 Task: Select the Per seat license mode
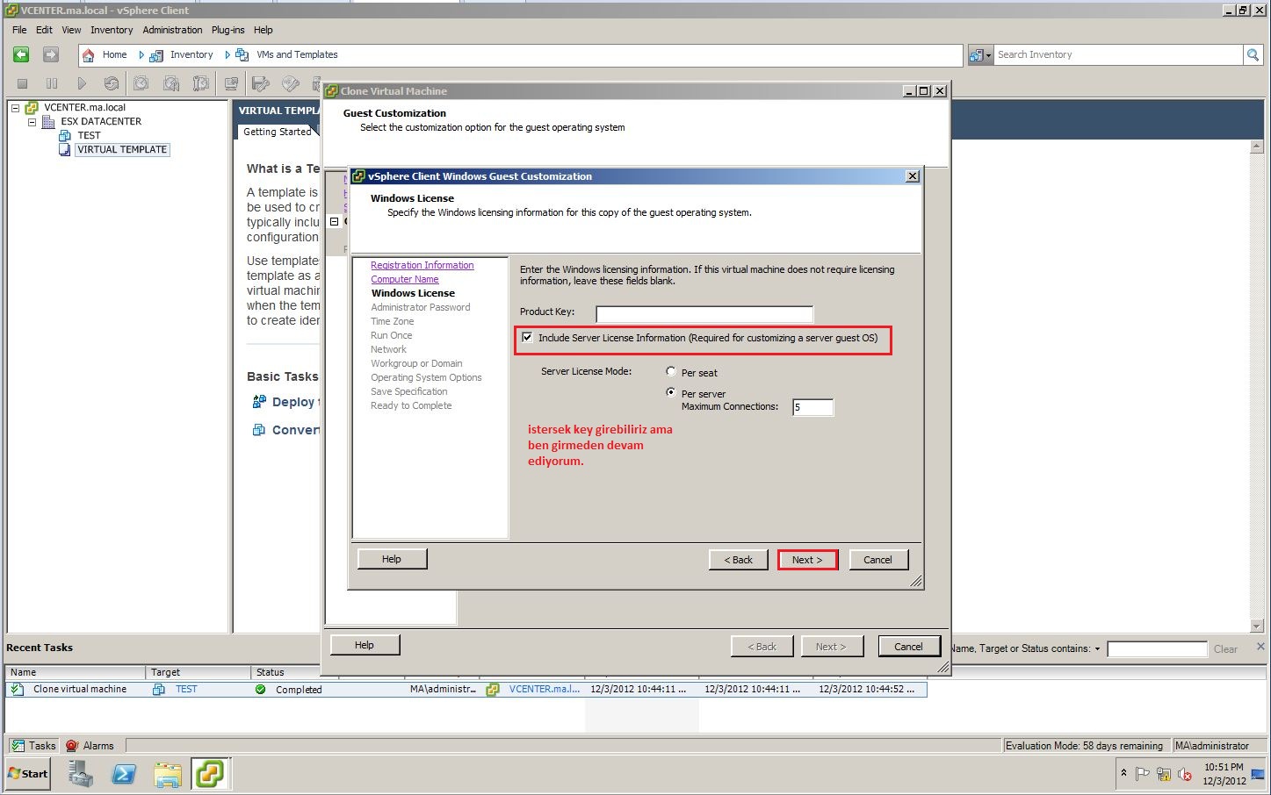(x=671, y=371)
